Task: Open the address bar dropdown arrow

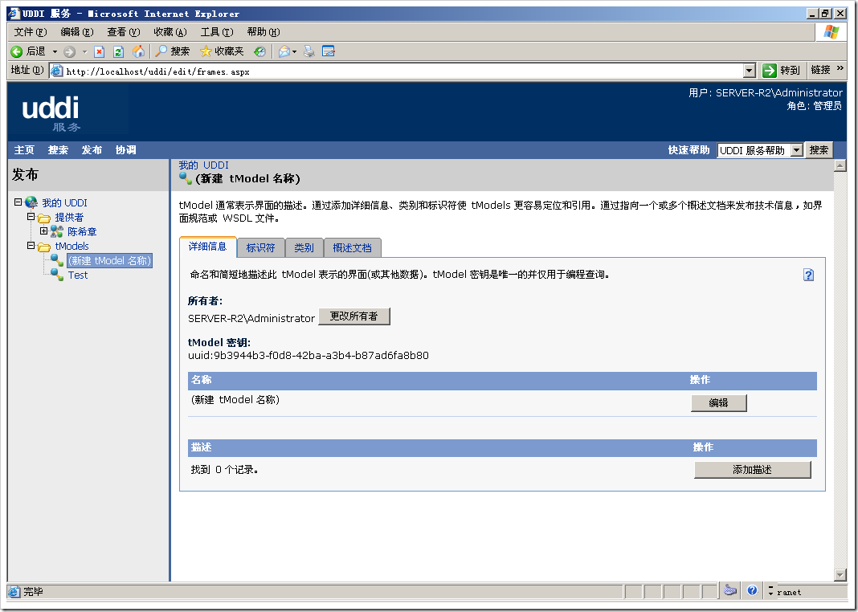Action: pos(750,71)
